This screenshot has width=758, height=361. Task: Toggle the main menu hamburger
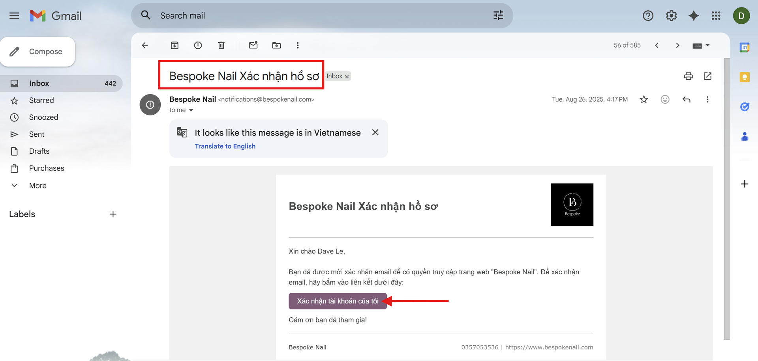coord(14,16)
